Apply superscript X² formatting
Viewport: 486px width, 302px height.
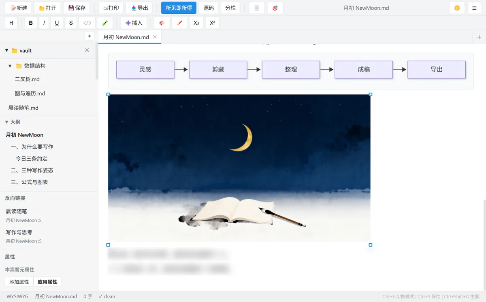click(212, 23)
